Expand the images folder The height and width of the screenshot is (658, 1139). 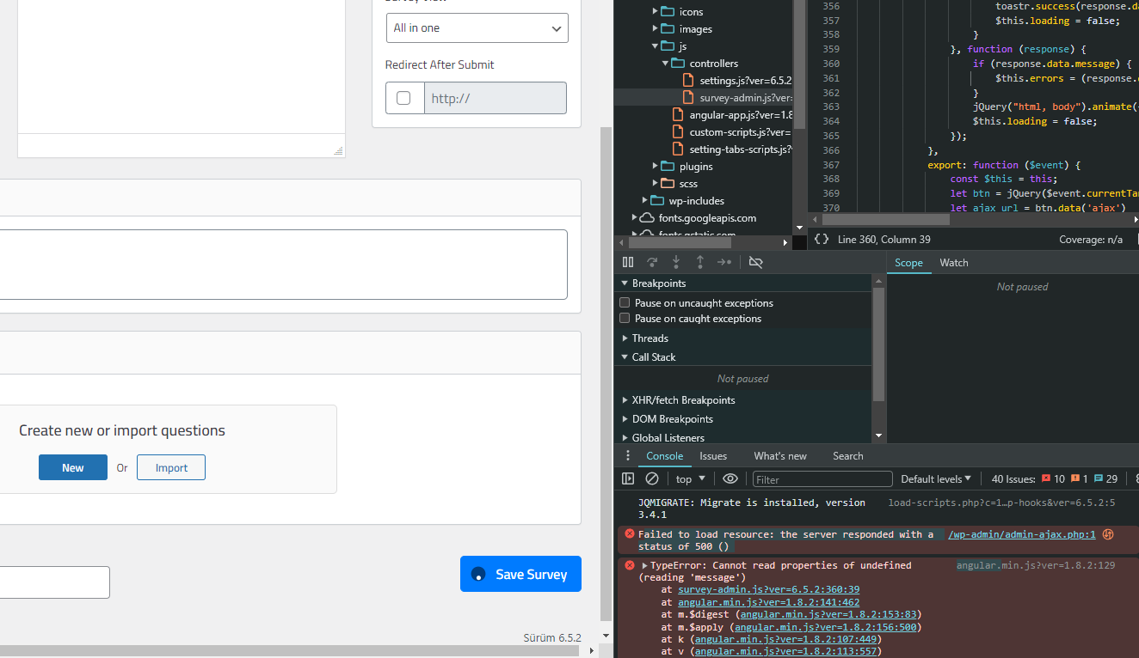click(656, 29)
